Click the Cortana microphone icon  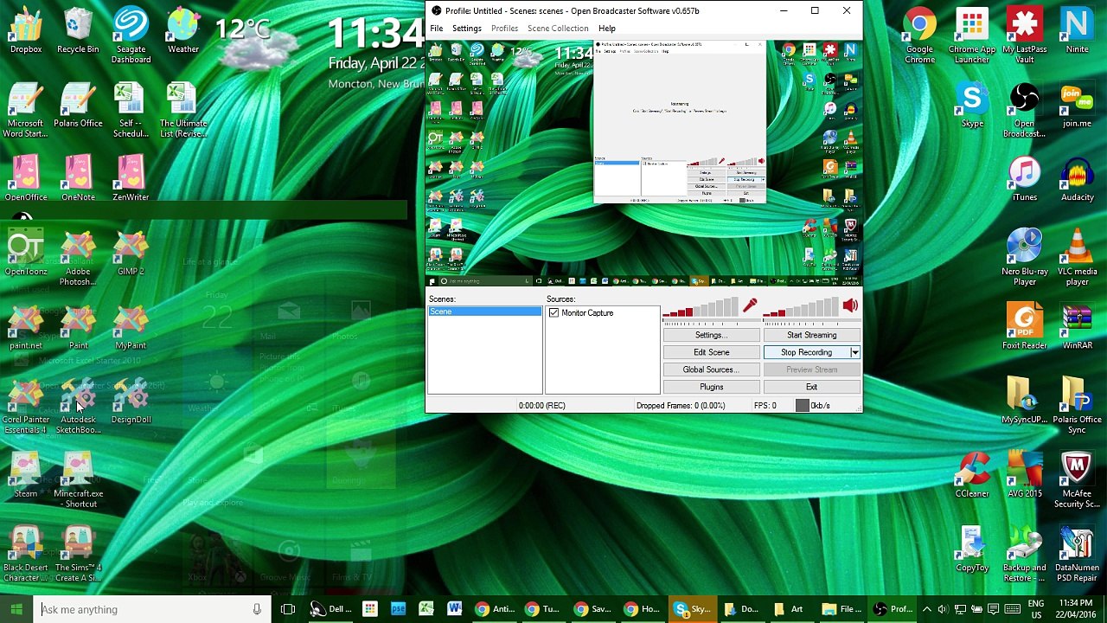point(257,609)
